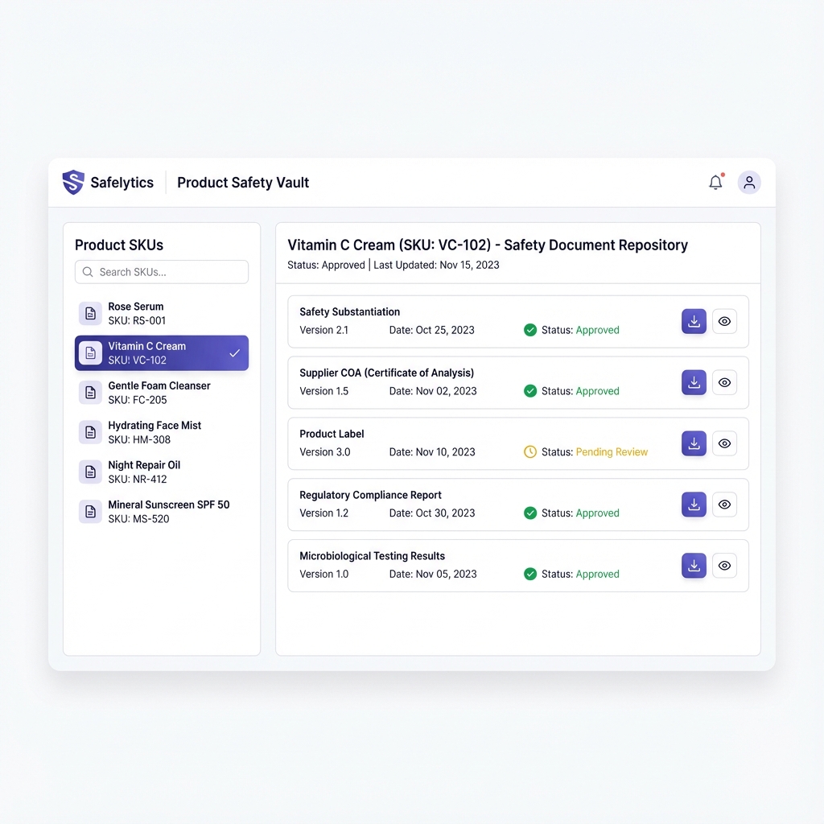The width and height of the screenshot is (824, 824).
Task: Click the Rose Serum document icon
Action: 89,314
